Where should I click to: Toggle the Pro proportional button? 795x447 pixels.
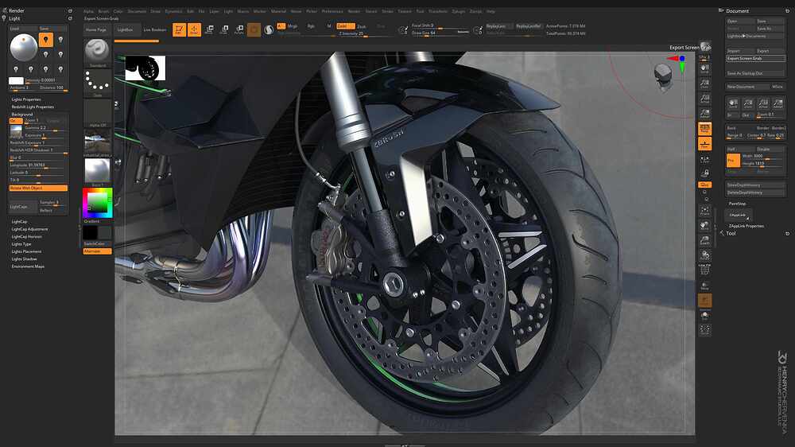733,161
